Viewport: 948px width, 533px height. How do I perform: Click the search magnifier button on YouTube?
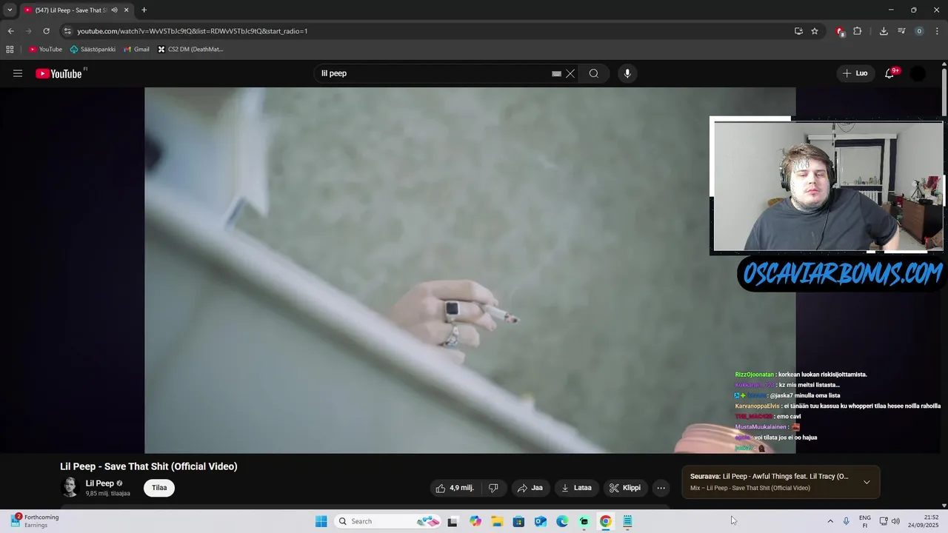pyautogui.click(x=594, y=73)
